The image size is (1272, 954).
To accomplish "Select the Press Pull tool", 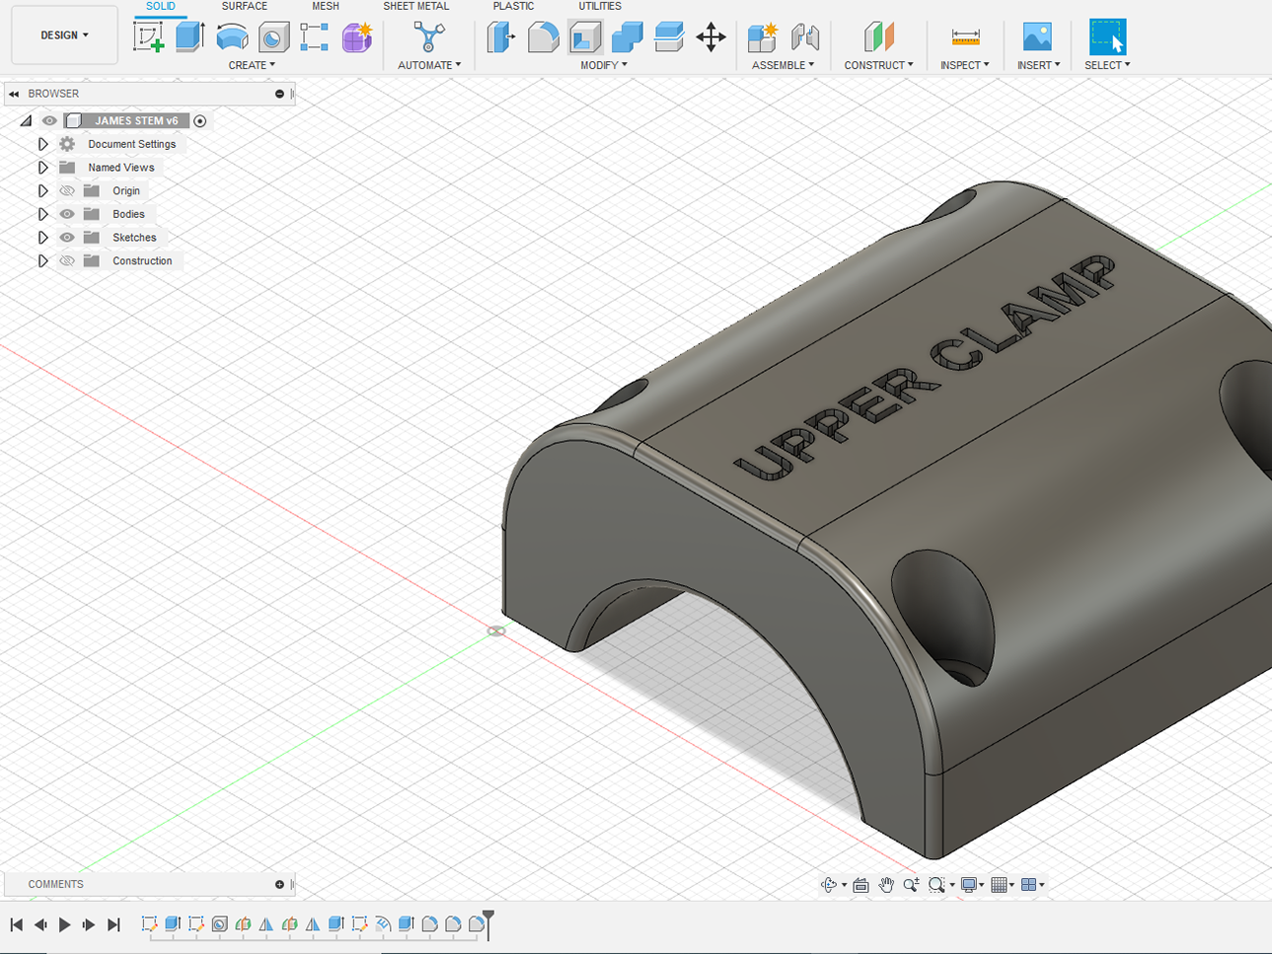I will click(501, 37).
